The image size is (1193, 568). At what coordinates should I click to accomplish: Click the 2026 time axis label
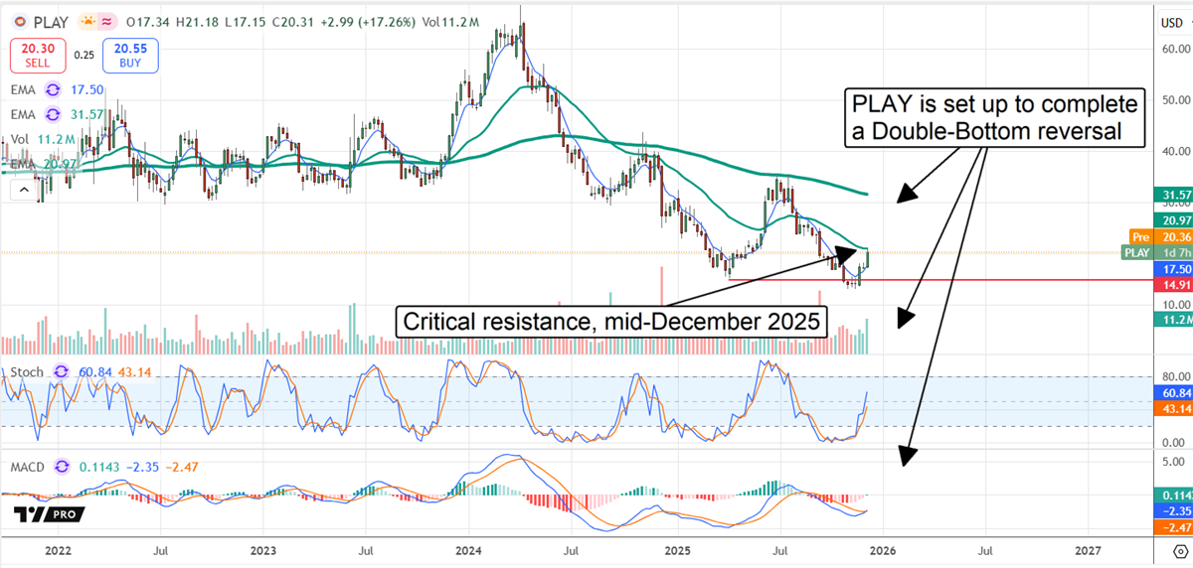[882, 549]
